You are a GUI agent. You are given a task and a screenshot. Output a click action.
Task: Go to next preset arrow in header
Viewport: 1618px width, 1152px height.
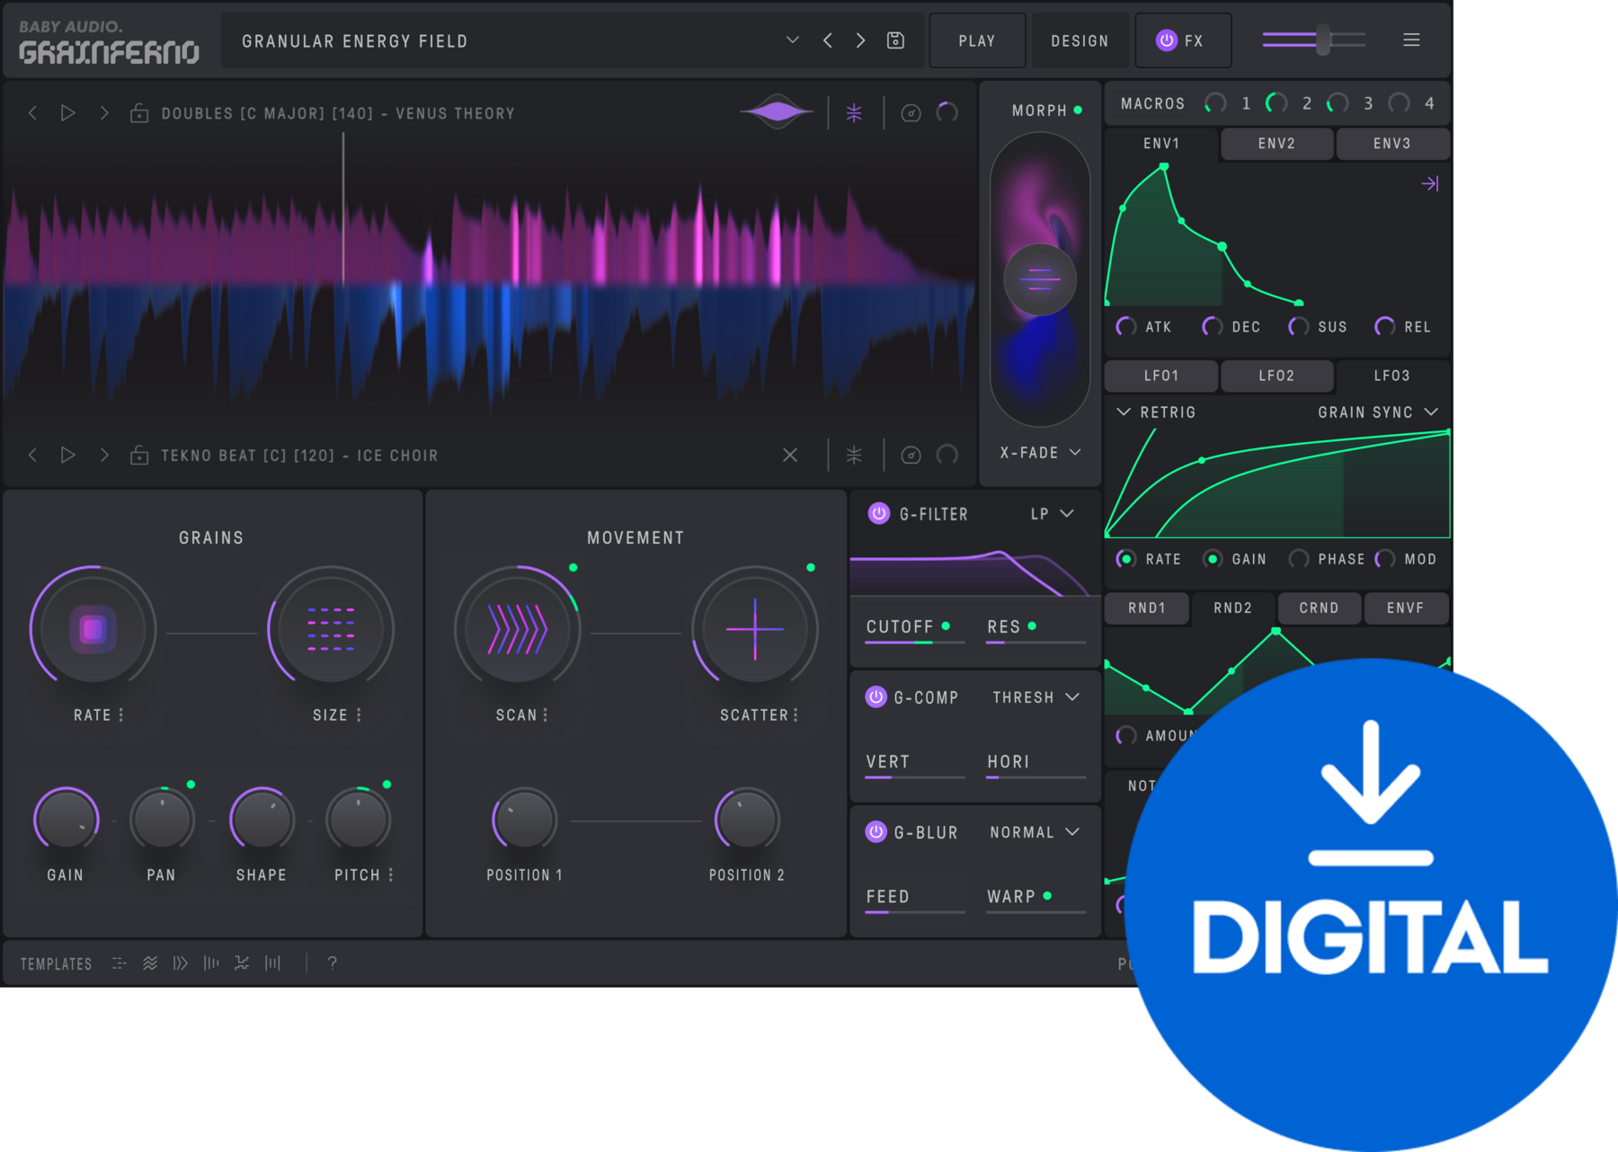click(860, 40)
